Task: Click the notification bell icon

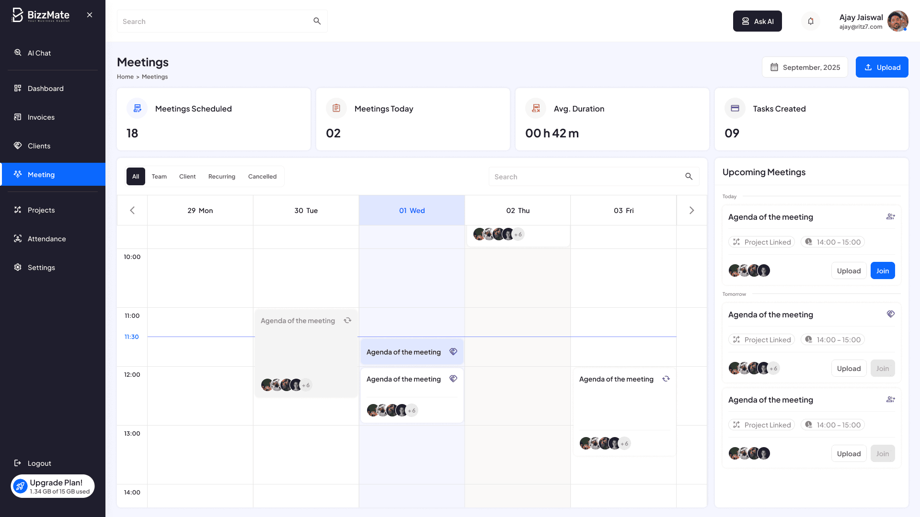Action: click(x=810, y=21)
